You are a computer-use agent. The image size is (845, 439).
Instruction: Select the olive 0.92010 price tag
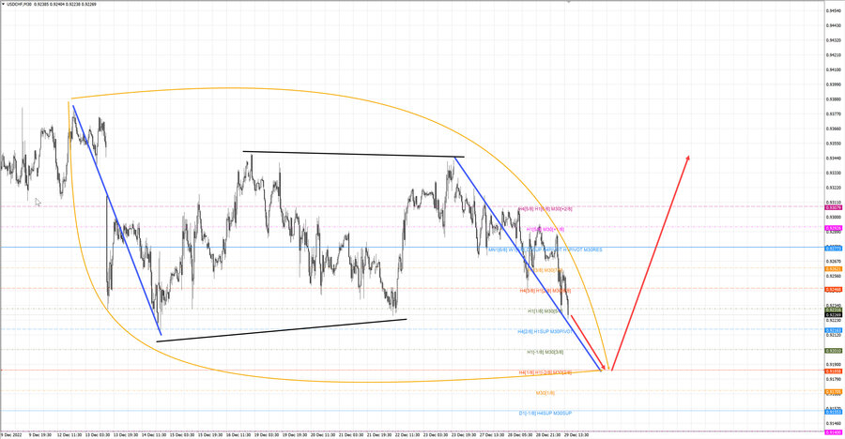[x=833, y=351]
